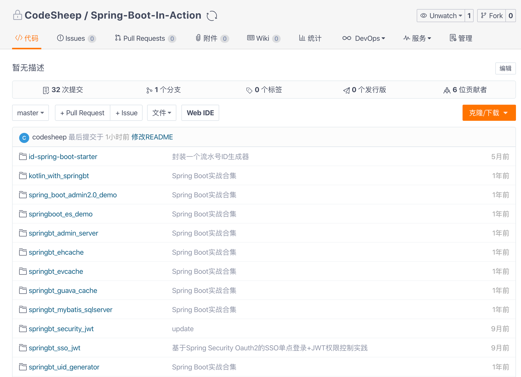
Task: Open the 修改README commit link
Action: (x=152, y=137)
